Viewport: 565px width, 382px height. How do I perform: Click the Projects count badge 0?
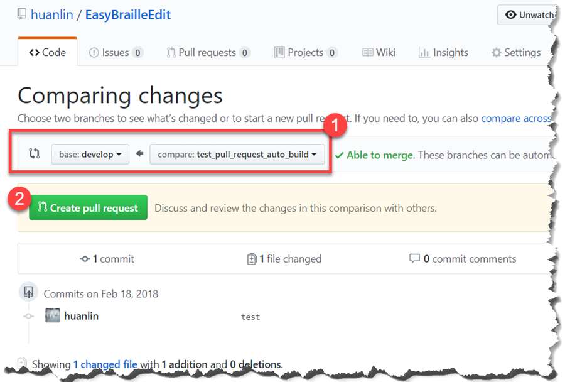click(x=332, y=53)
